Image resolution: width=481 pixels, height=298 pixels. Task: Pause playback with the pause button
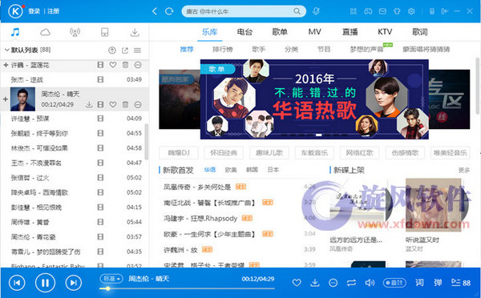45,283
